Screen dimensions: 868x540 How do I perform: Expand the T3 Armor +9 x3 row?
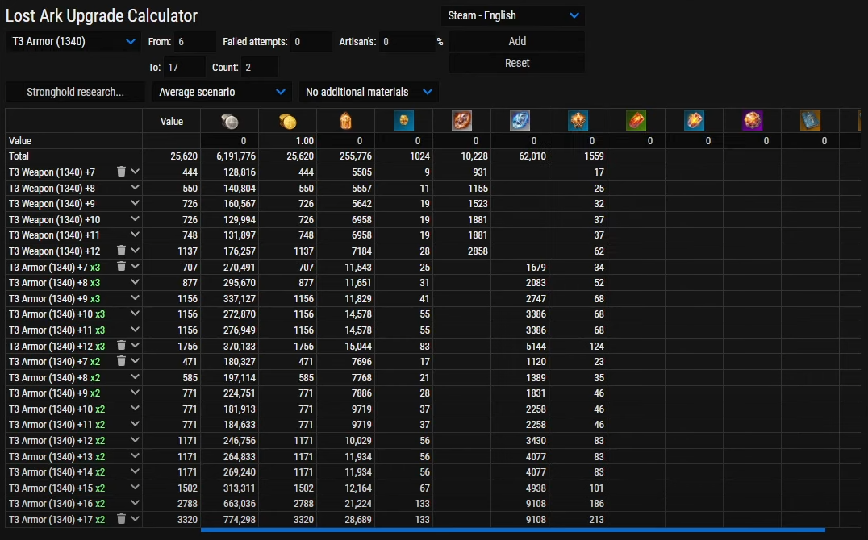click(x=135, y=297)
